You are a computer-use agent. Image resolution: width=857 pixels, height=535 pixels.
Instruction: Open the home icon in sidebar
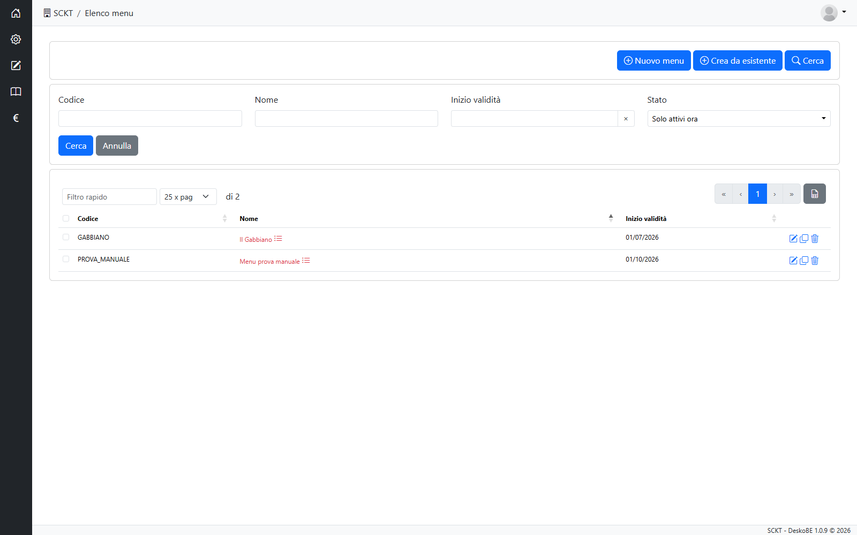click(16, 13)
